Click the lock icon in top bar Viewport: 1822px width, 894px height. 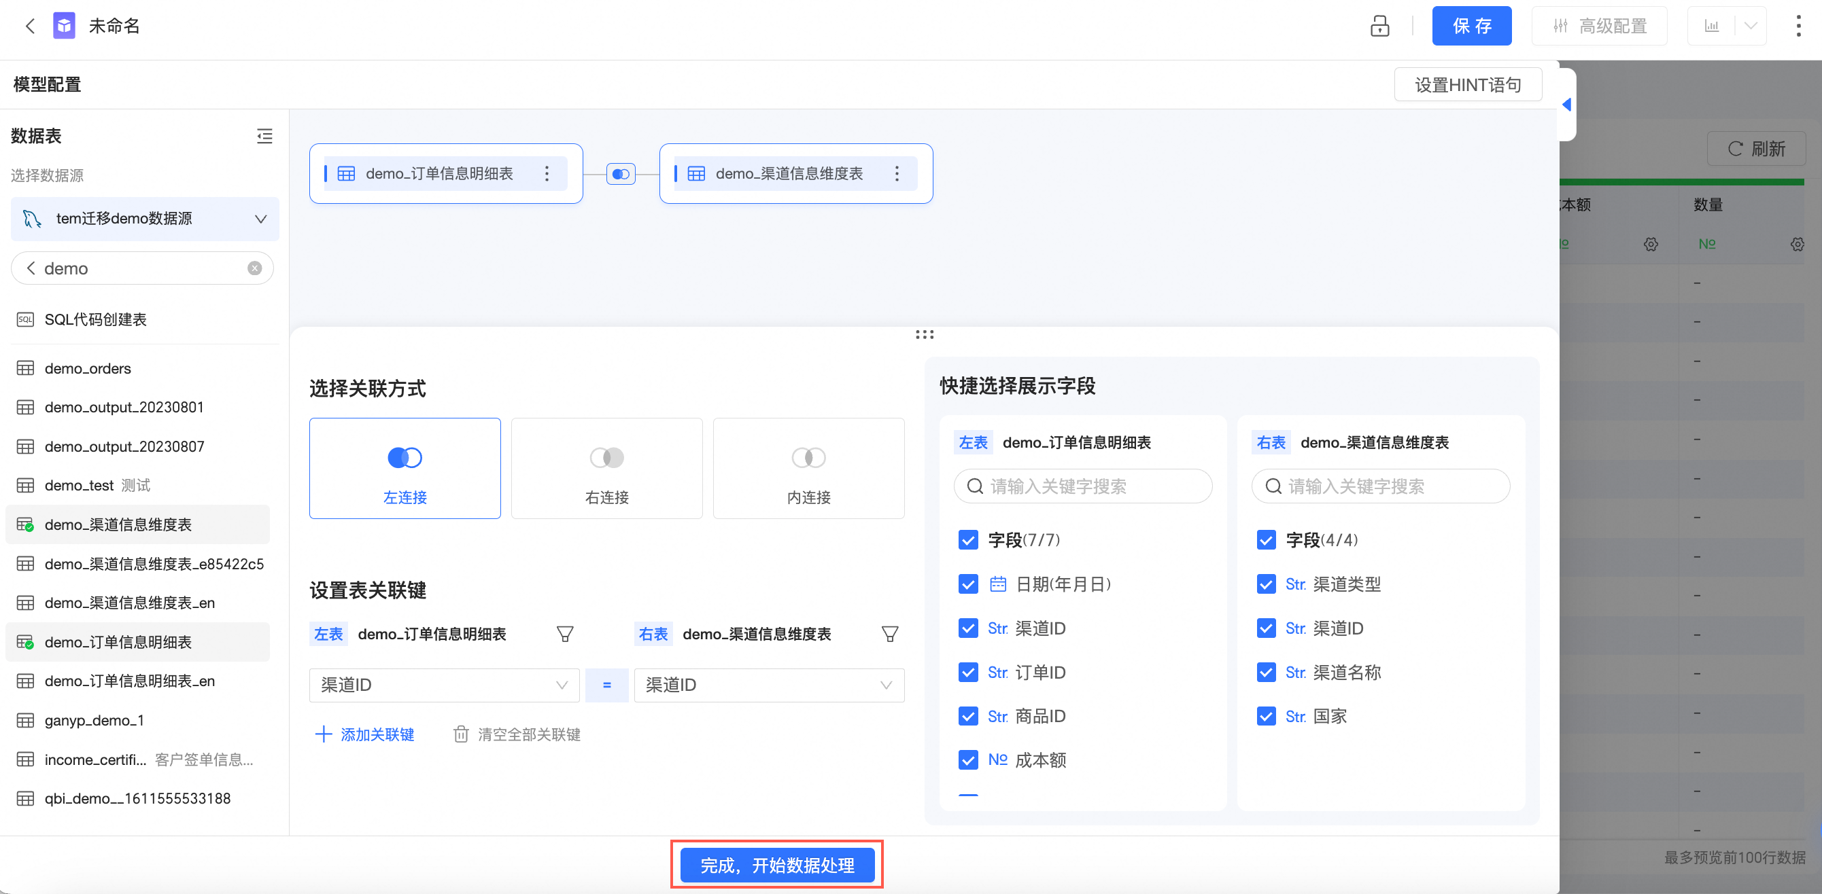click(x=1379, y=26)
